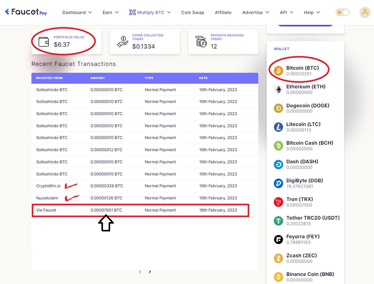
Task: Click the Portfolio Value wallet icon
Action: [44, 42]
